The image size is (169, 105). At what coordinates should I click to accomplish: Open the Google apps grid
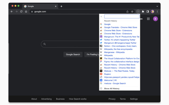click(x=148, y=19)
